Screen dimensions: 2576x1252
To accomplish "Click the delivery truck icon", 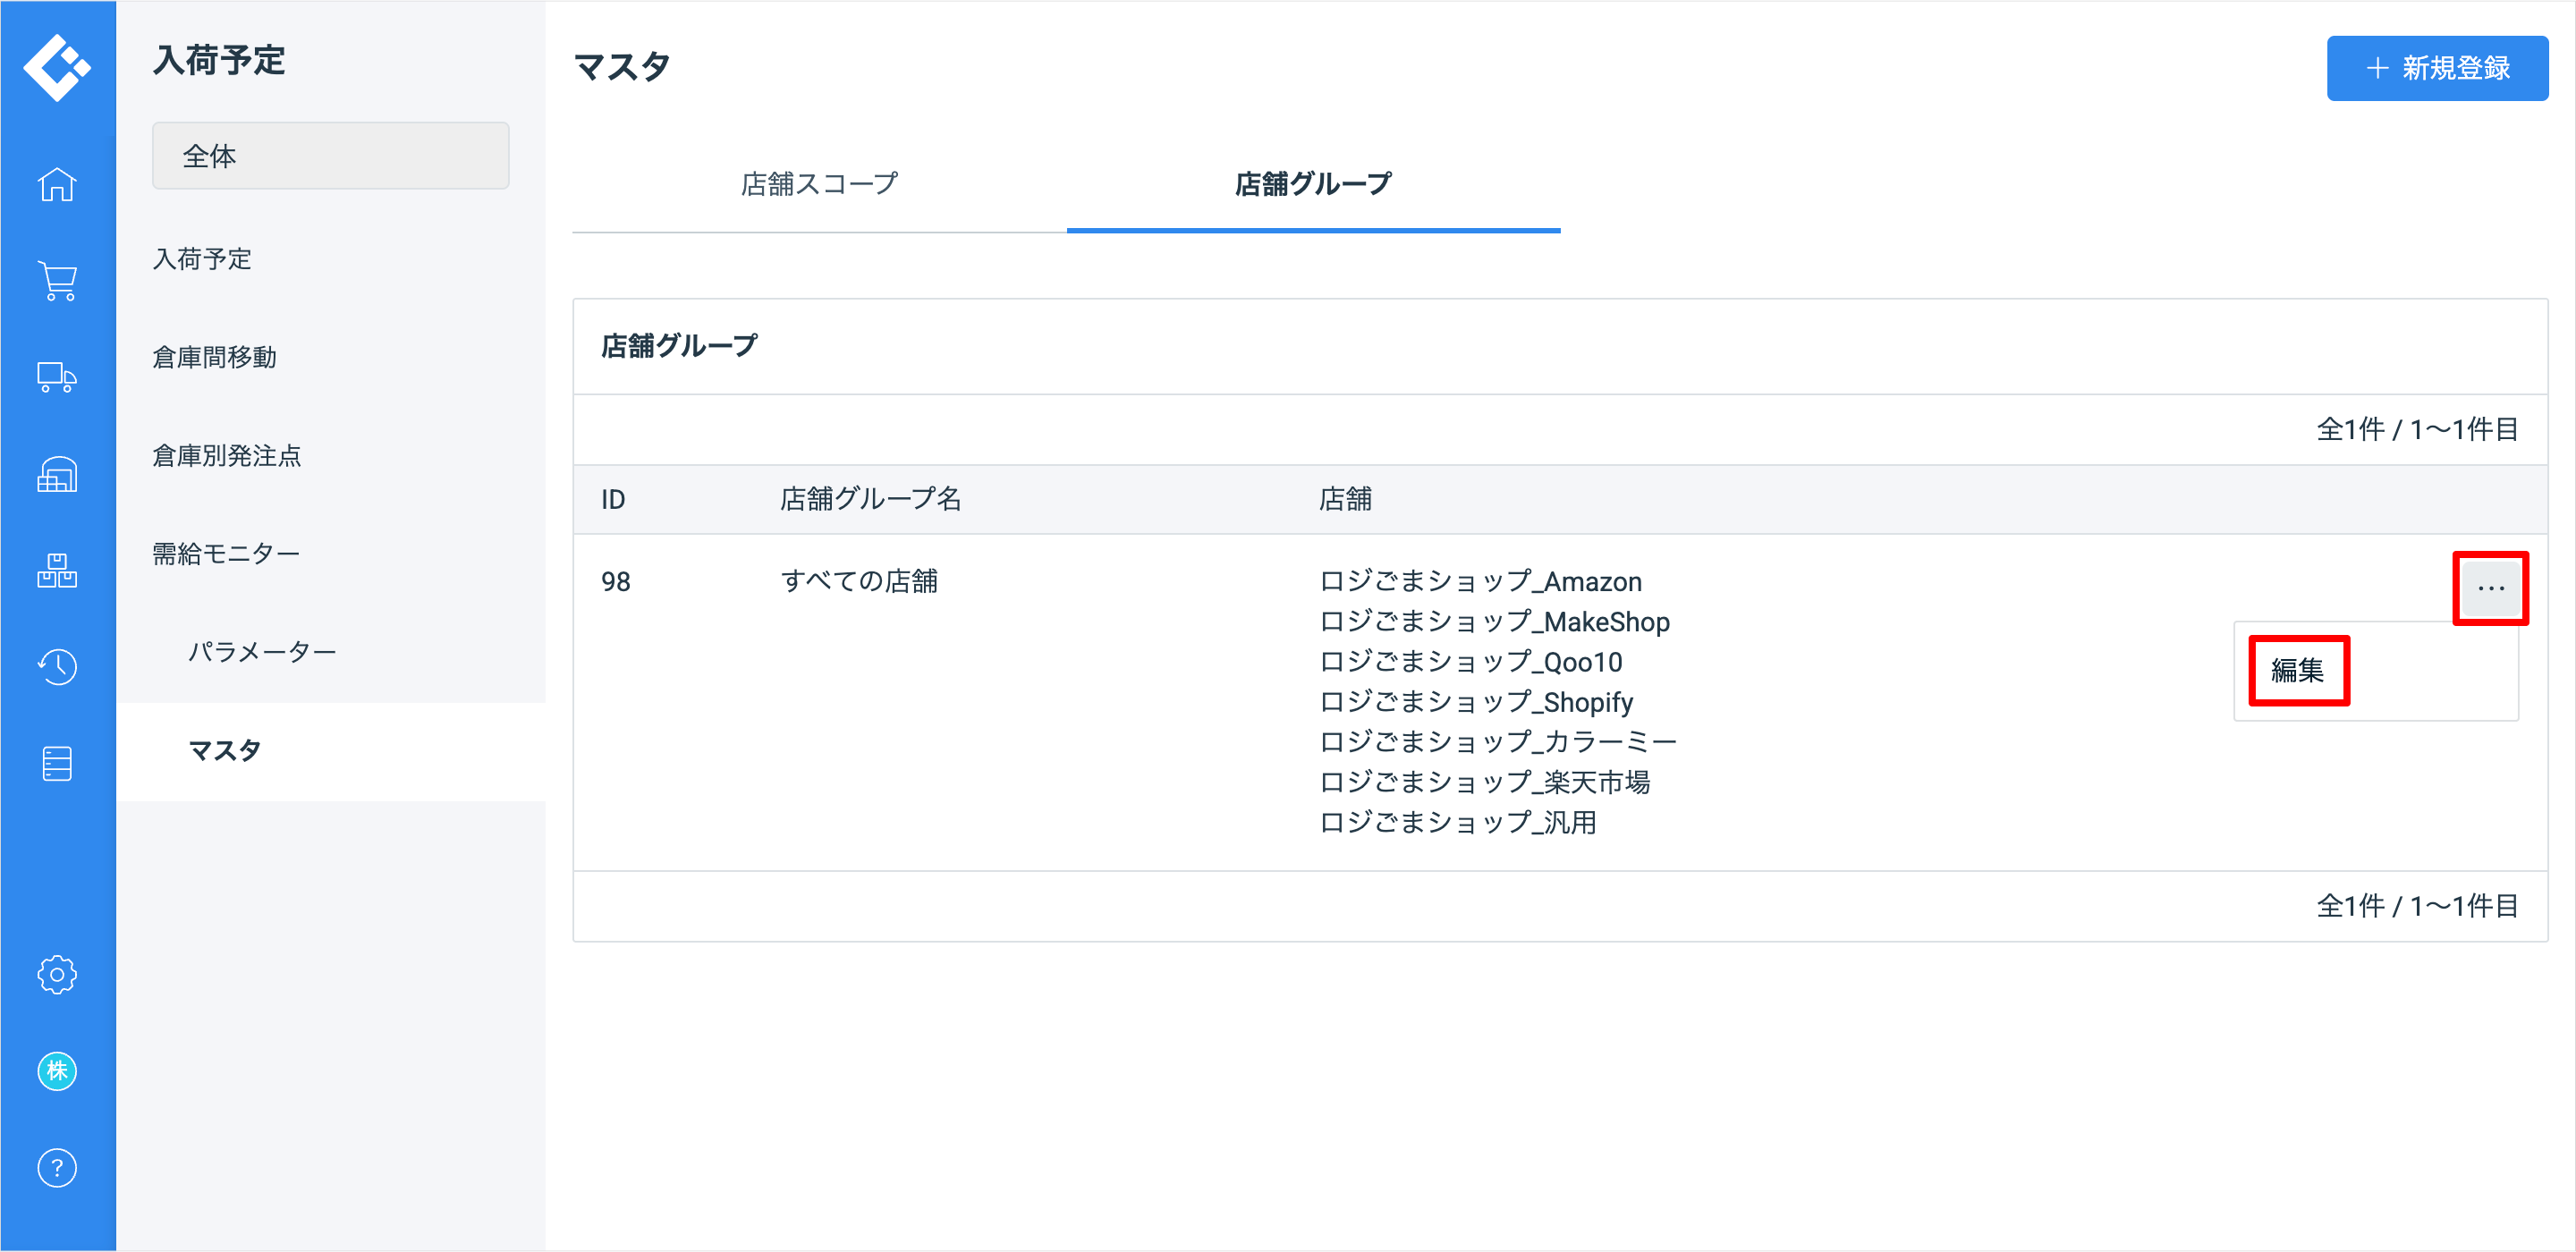I will (57, 377).
